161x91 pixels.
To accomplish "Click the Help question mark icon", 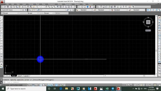I will 75,7.
